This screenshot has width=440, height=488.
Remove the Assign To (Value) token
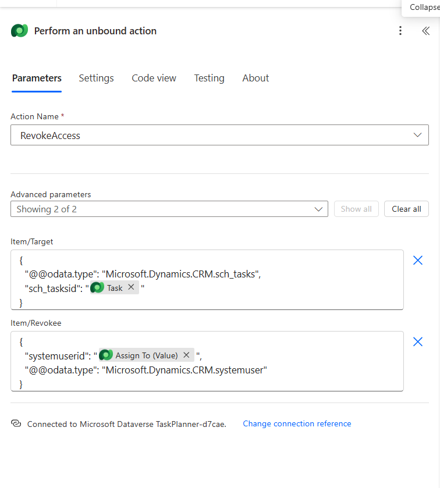pyautogui.click(x=186, y=355)
